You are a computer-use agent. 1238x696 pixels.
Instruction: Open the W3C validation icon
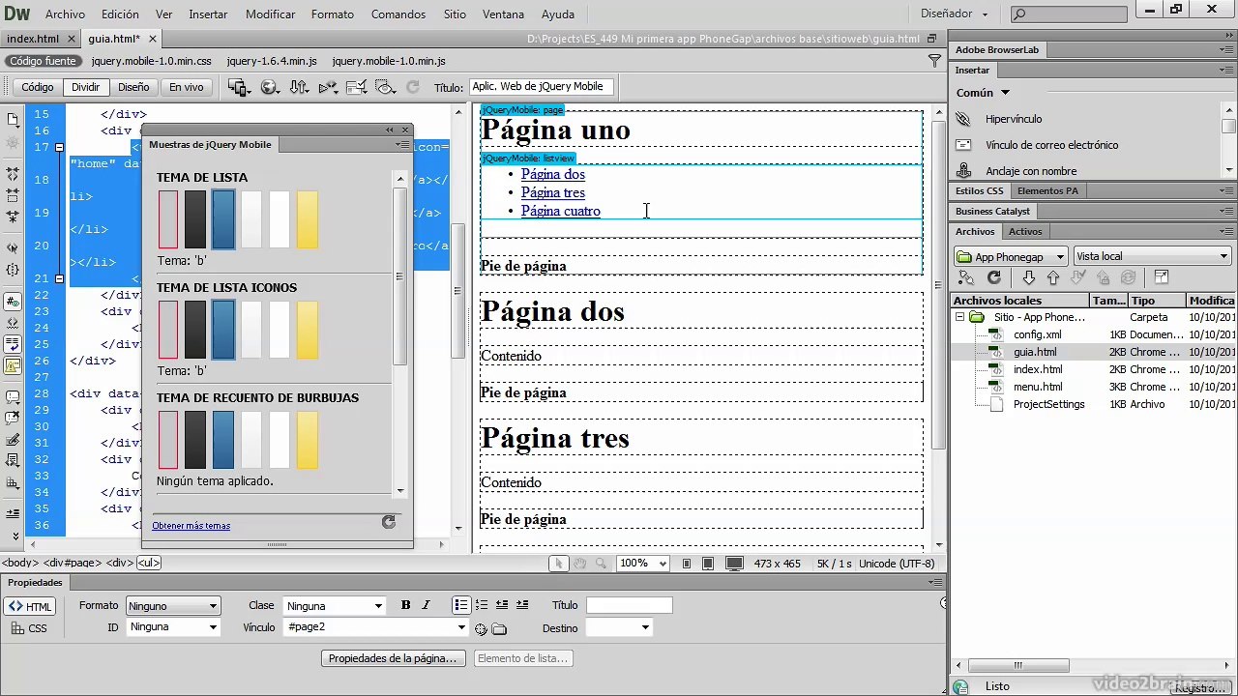(328, 87)
